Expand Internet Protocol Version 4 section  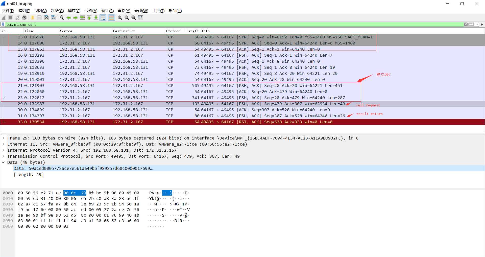(x=3, y=150)
